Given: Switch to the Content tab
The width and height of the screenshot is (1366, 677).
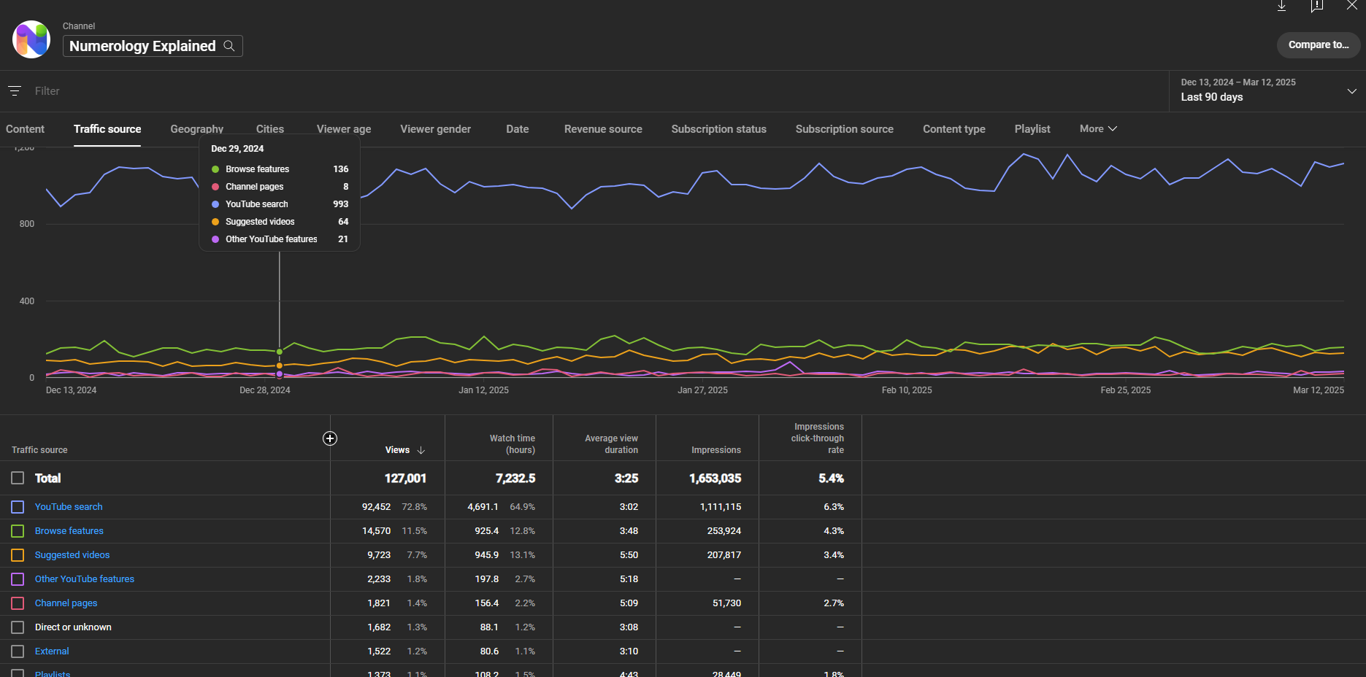Looking at the screenshot, I should click(x=25, y=129).
